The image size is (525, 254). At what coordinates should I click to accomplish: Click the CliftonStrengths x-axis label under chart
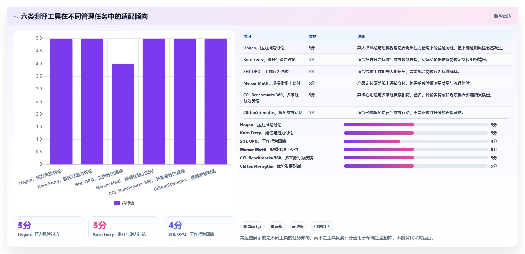click(185, 180)
